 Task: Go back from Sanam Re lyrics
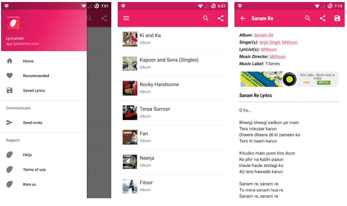243,19
